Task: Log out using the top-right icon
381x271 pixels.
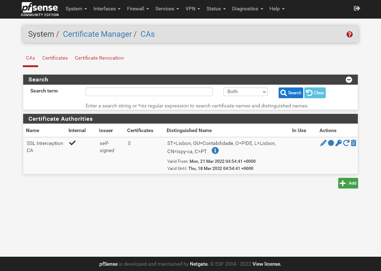Action: (x=357, y=9)
